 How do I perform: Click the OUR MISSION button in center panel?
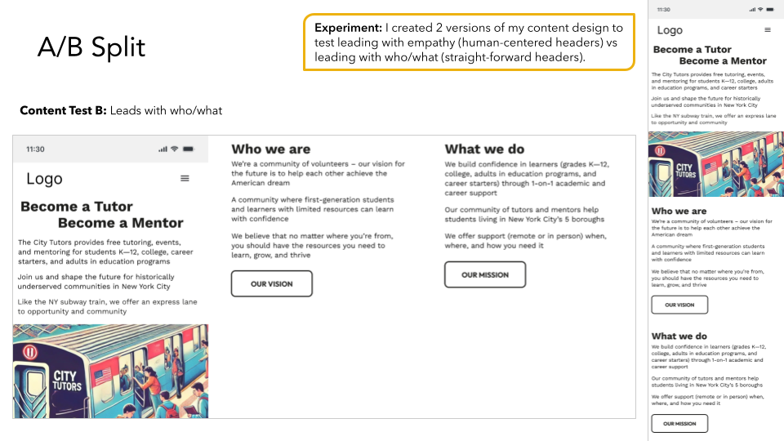click(485, 274)
